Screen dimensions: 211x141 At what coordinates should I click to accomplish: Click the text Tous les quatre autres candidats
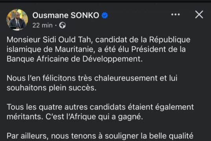(x=66, y=107)
